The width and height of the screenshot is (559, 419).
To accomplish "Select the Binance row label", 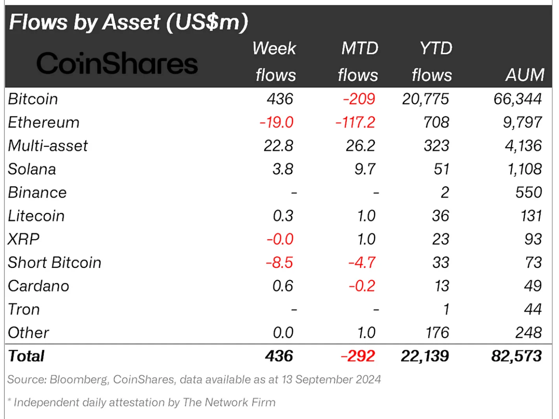I will [x=37, y=193].
